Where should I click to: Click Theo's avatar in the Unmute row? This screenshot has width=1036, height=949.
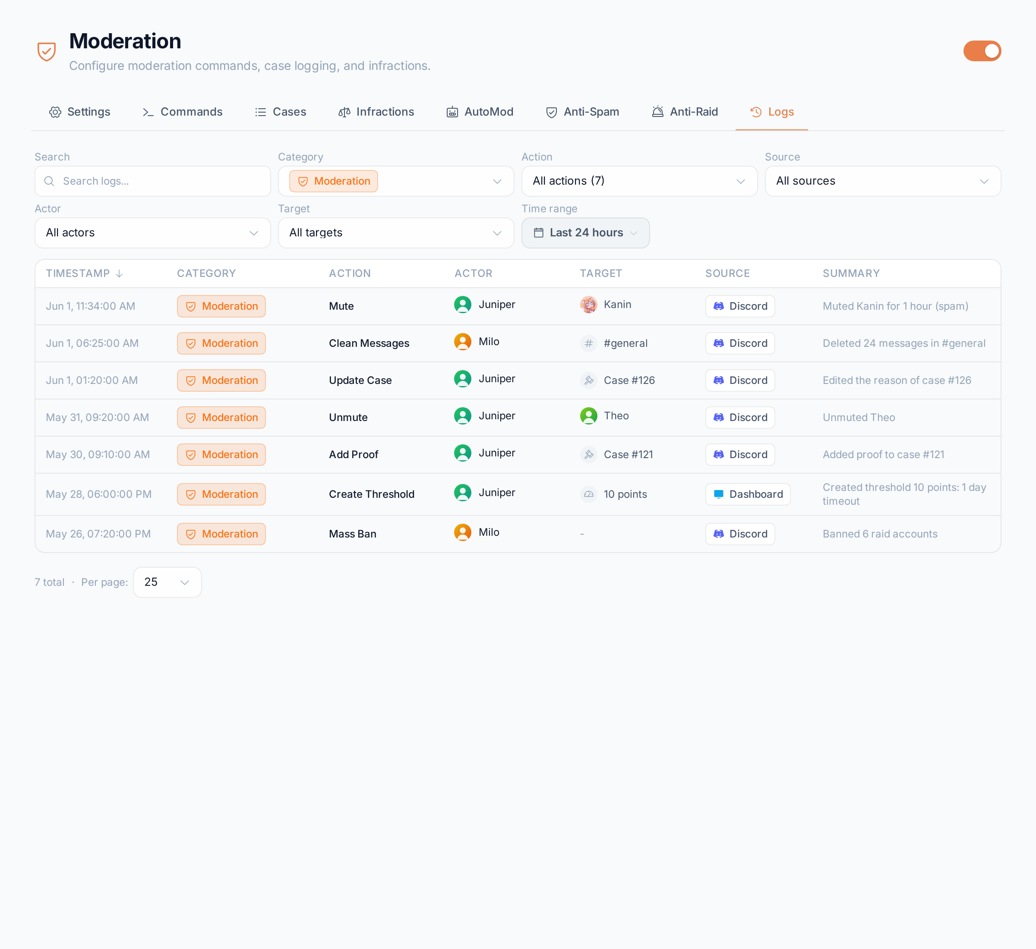pos(588,415)
